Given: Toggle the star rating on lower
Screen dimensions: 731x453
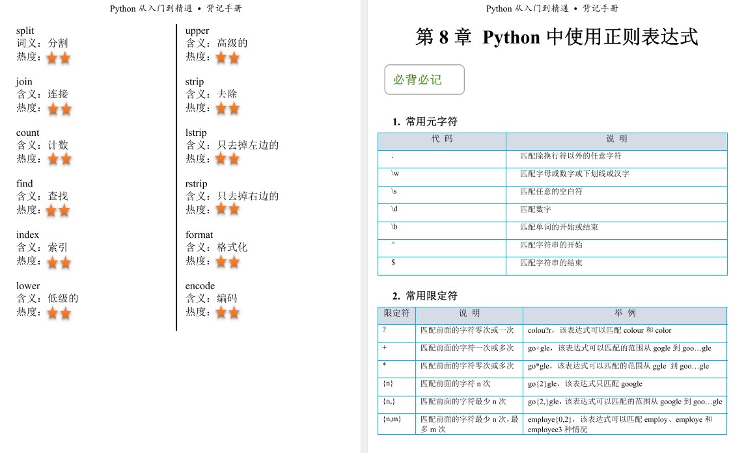Looking at the screenshot, I should 58,313.
